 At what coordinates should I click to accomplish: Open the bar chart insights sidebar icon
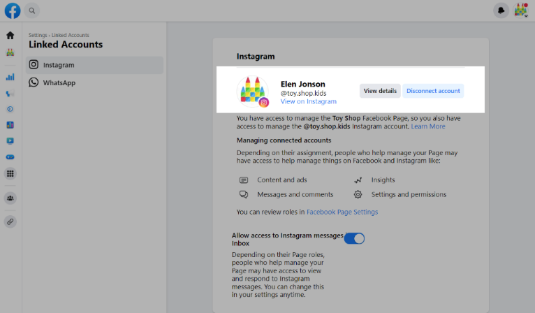(10, 77)
